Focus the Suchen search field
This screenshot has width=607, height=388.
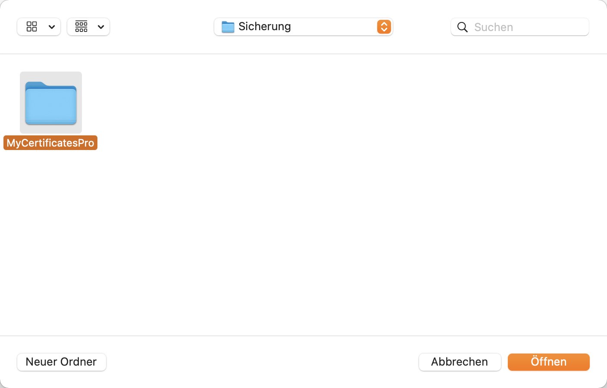(520, 27)
